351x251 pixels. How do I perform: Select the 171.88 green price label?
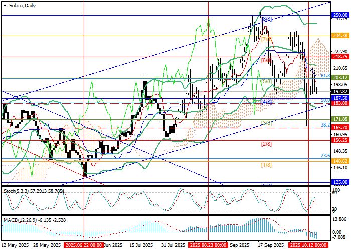click(340, 119)
